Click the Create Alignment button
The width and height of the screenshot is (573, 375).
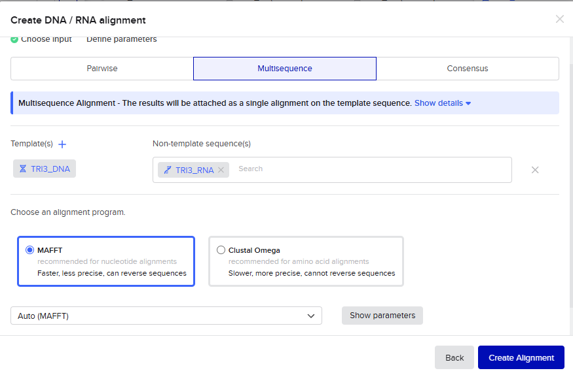click(x=521, y=357)
